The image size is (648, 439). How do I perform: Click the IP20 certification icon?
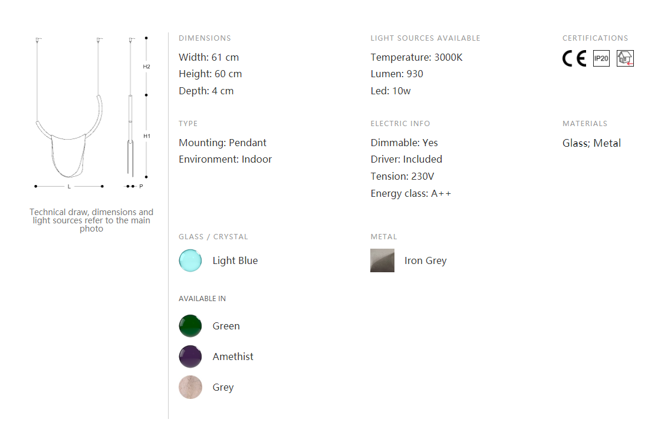click(x=601, y=58)
